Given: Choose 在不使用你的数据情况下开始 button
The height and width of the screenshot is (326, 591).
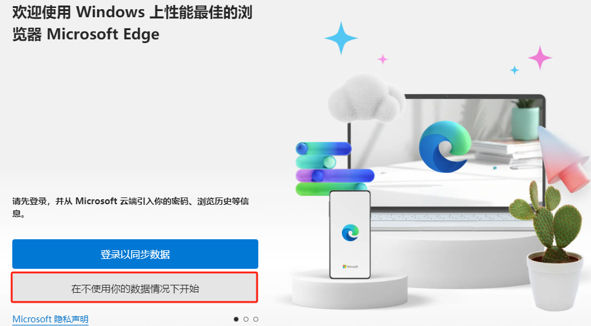Looking at the screenshot, I should pyautogui.click(x=135, y=288).
